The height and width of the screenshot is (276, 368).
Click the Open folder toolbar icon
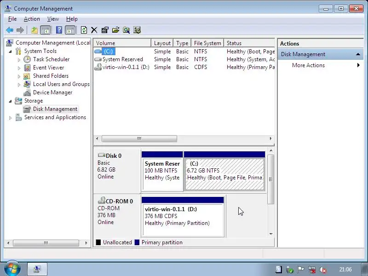pyautogui.click(x=115, y=30)
